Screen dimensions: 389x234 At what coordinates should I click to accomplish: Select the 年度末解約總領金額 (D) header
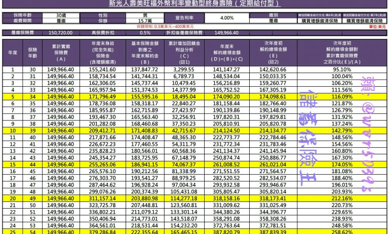point(227,52)
